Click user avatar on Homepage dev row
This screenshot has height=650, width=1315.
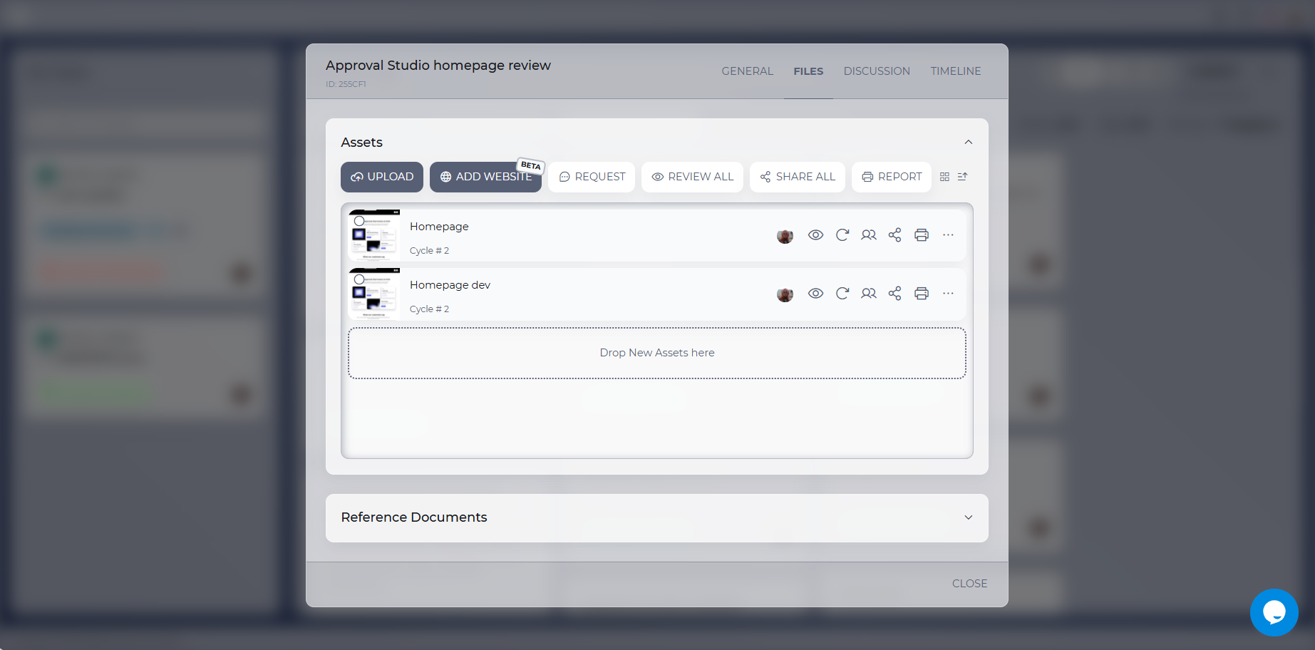click(x=785, y=294)
